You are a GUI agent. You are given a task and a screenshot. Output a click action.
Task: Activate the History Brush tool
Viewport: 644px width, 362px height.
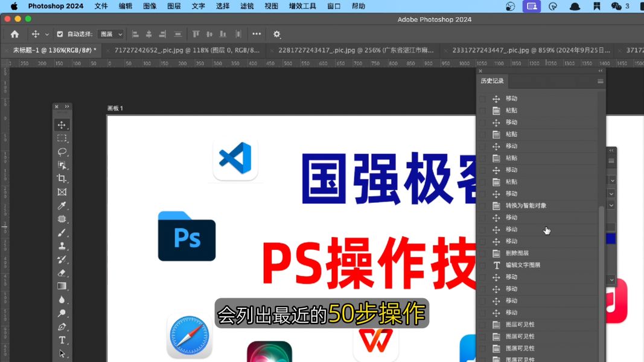tap(62, 259)
